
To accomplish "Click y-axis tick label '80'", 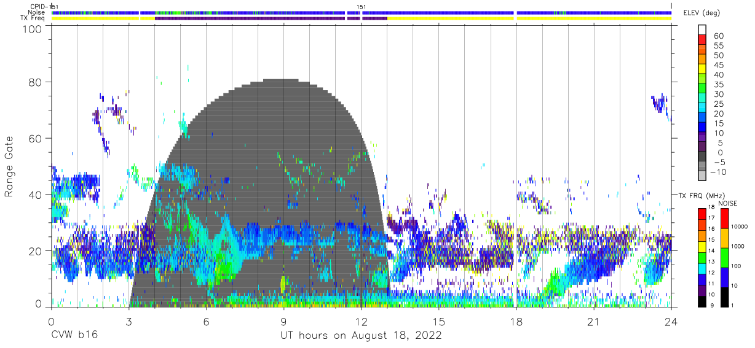I will click(34, 82).
